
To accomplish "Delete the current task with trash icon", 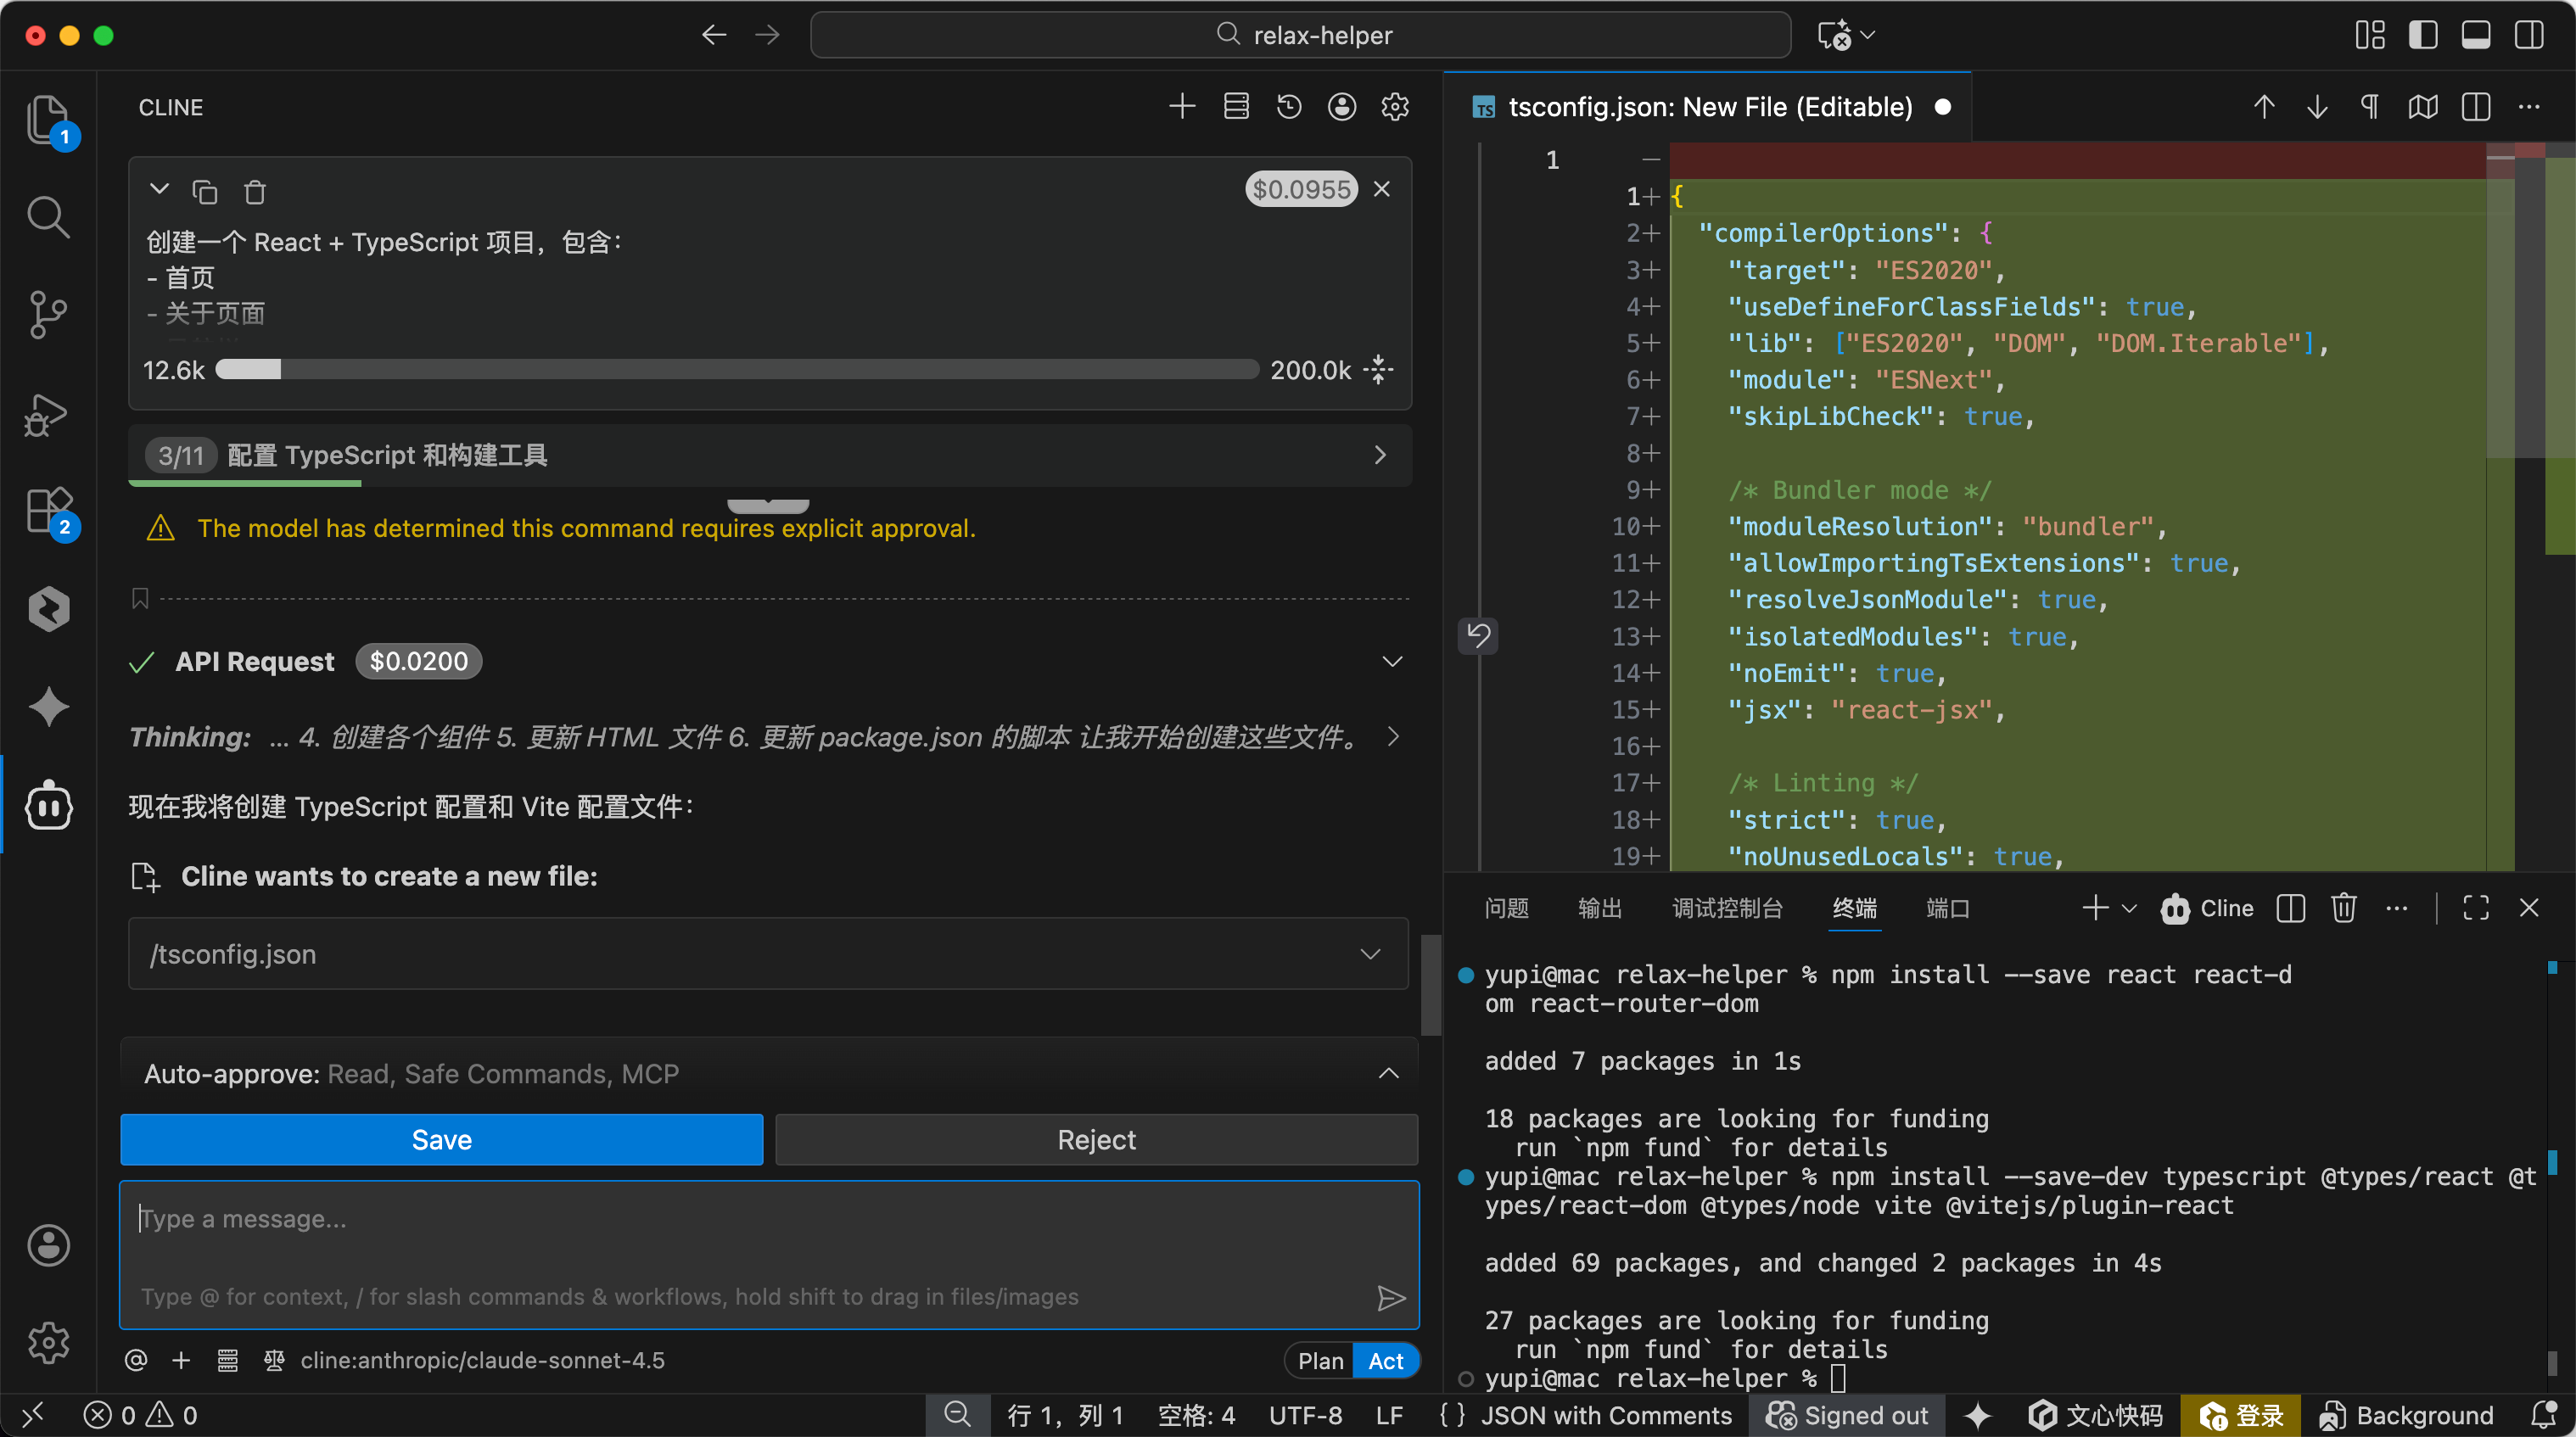I will (x=255, y=191).
